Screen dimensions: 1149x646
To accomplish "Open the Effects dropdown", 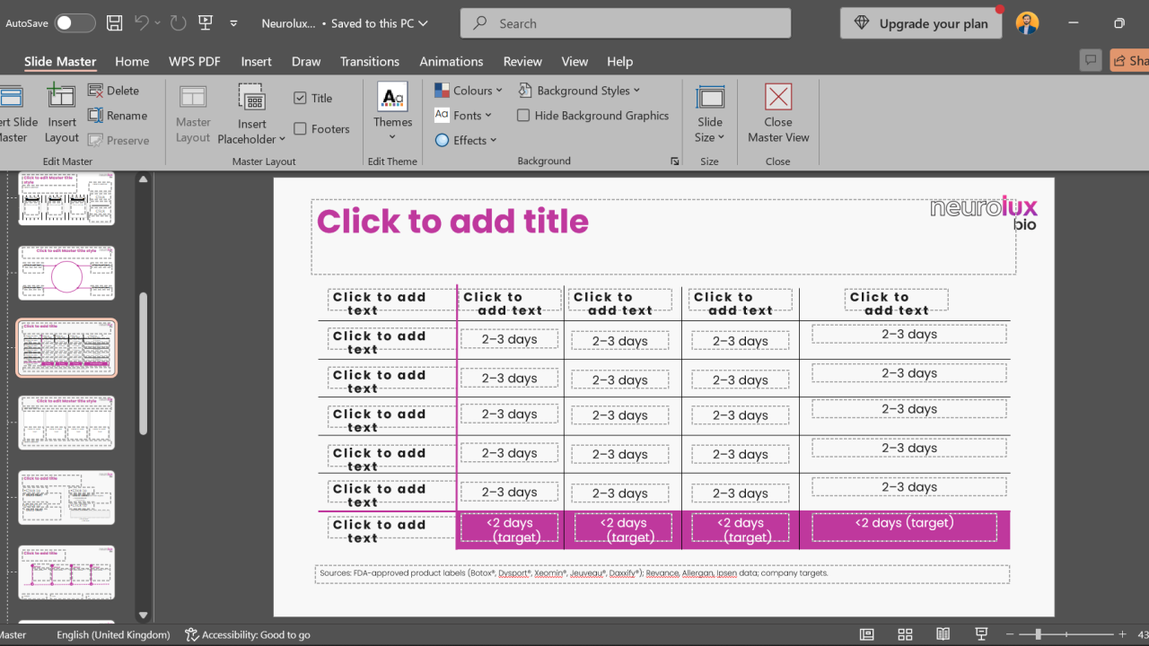I will click(x=466, y=141).
